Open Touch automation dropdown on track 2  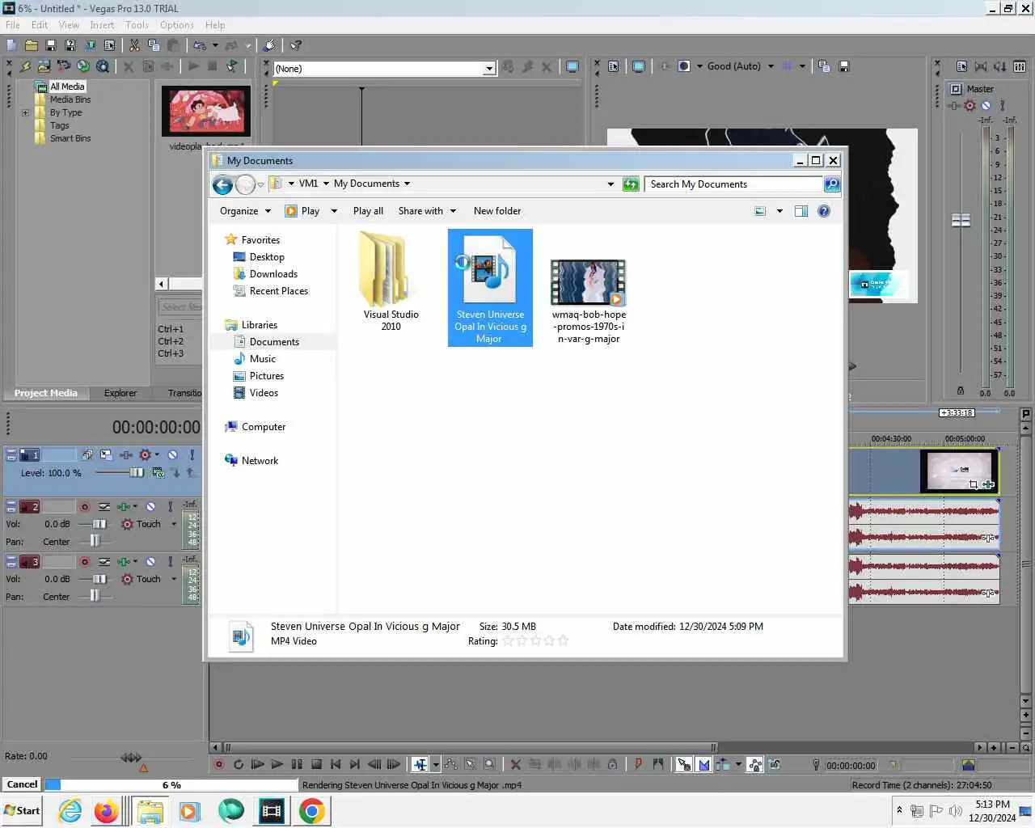[x=174, y=524]
